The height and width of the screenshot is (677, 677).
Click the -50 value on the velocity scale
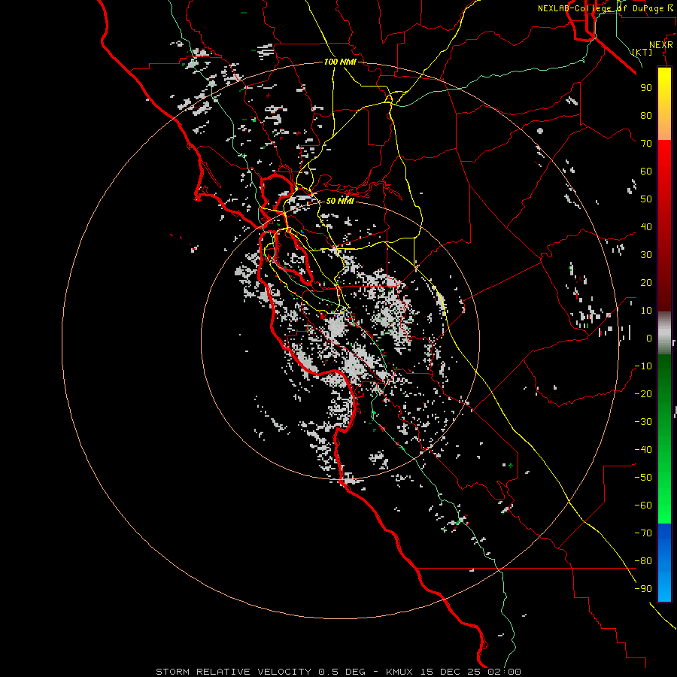coord(643,478)
